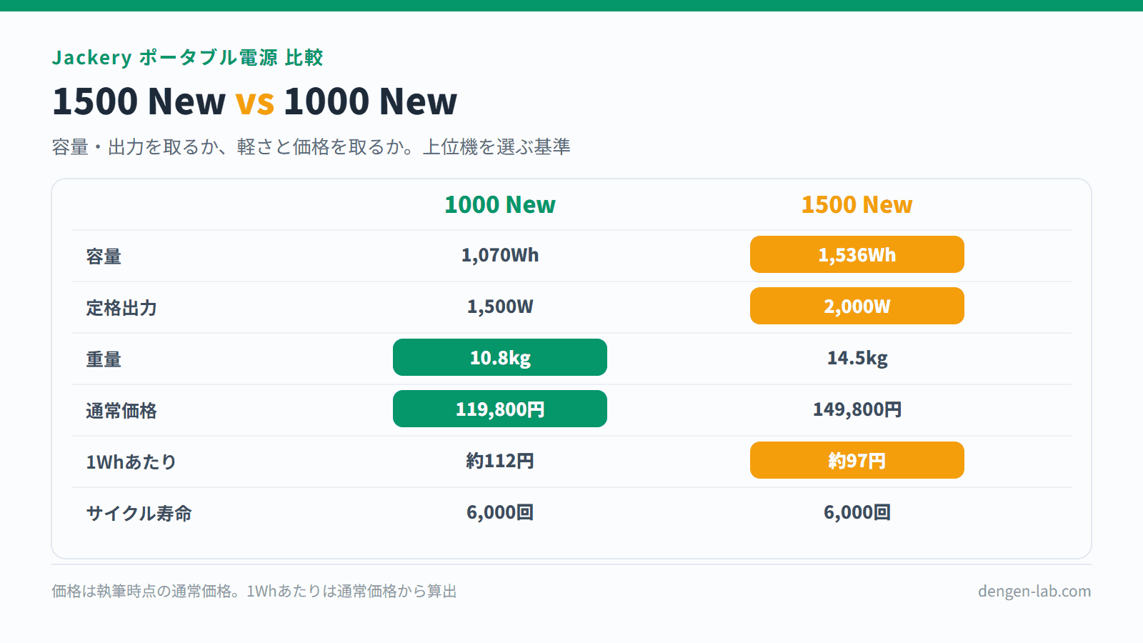
Task: Select the green '1000 New' column header
Action: pyautogui.click(x=500, y=204)
